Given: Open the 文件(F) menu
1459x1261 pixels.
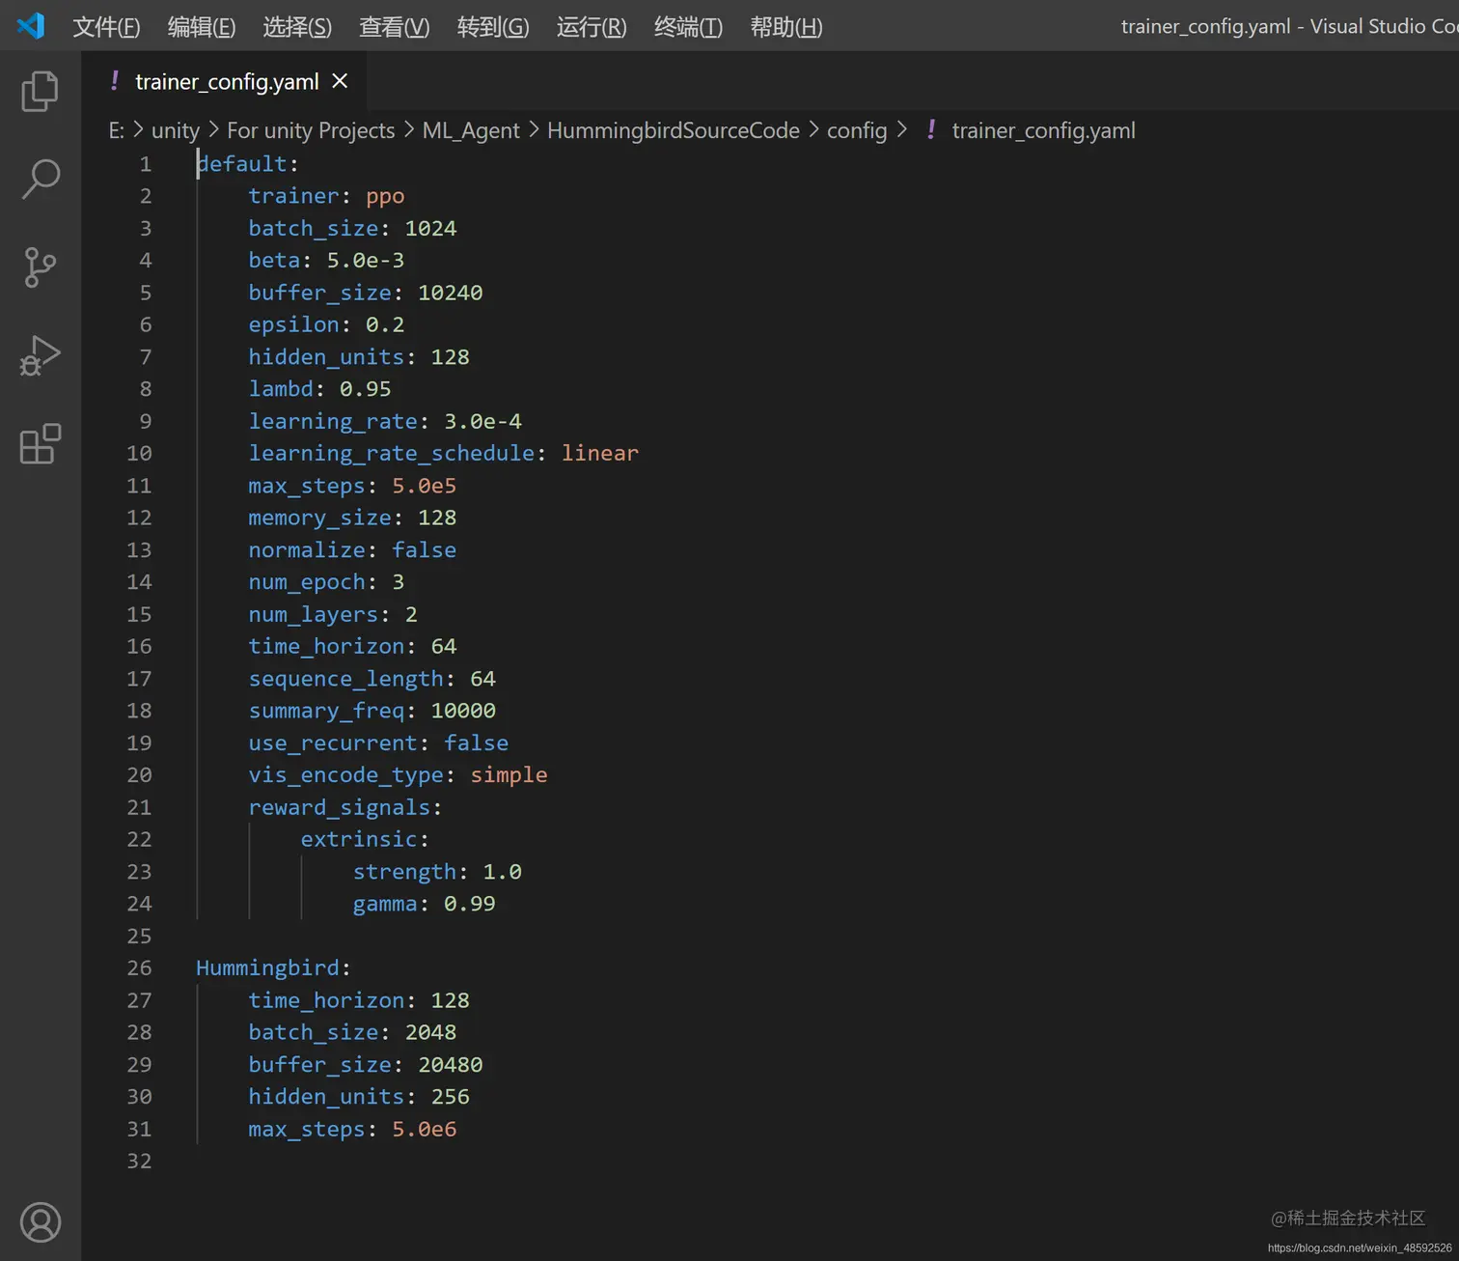Looking at the screenshot, I should (x=106, y=26).
